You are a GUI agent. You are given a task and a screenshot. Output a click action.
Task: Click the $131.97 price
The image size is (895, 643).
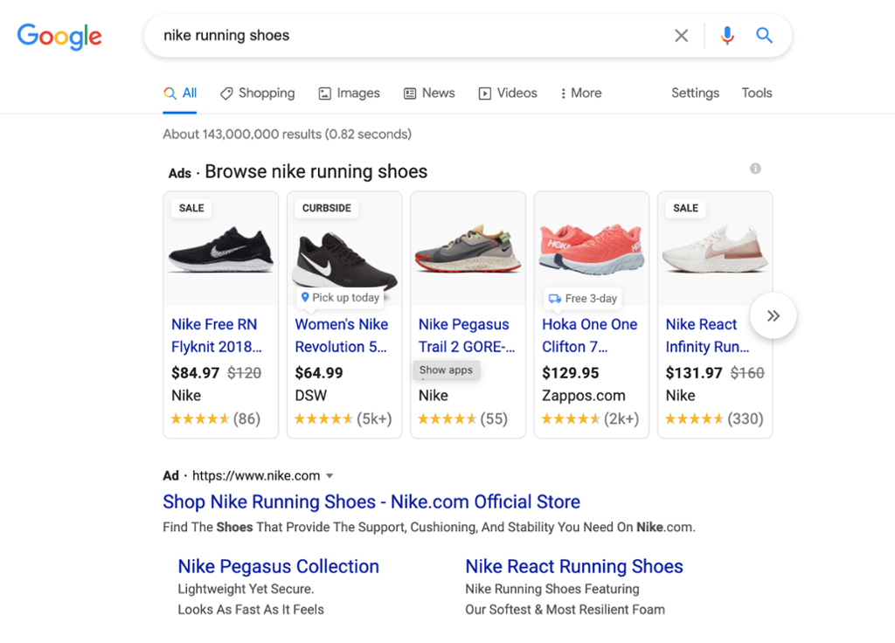click(x=693, y=373)
